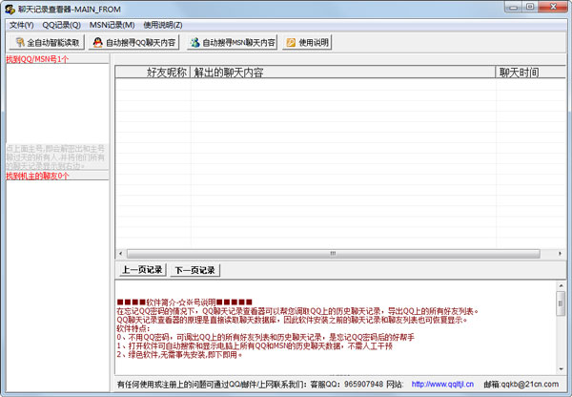
Task: Click the 好友昵称 column header
Action: 167,72
